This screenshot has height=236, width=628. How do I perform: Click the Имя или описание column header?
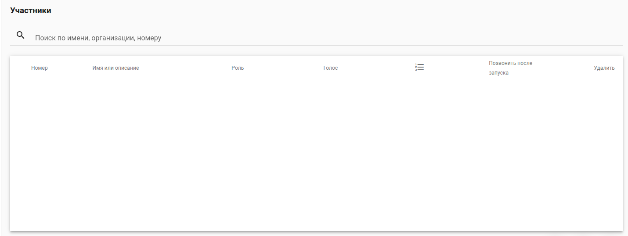pyautogui.click(x=115, y=68)
